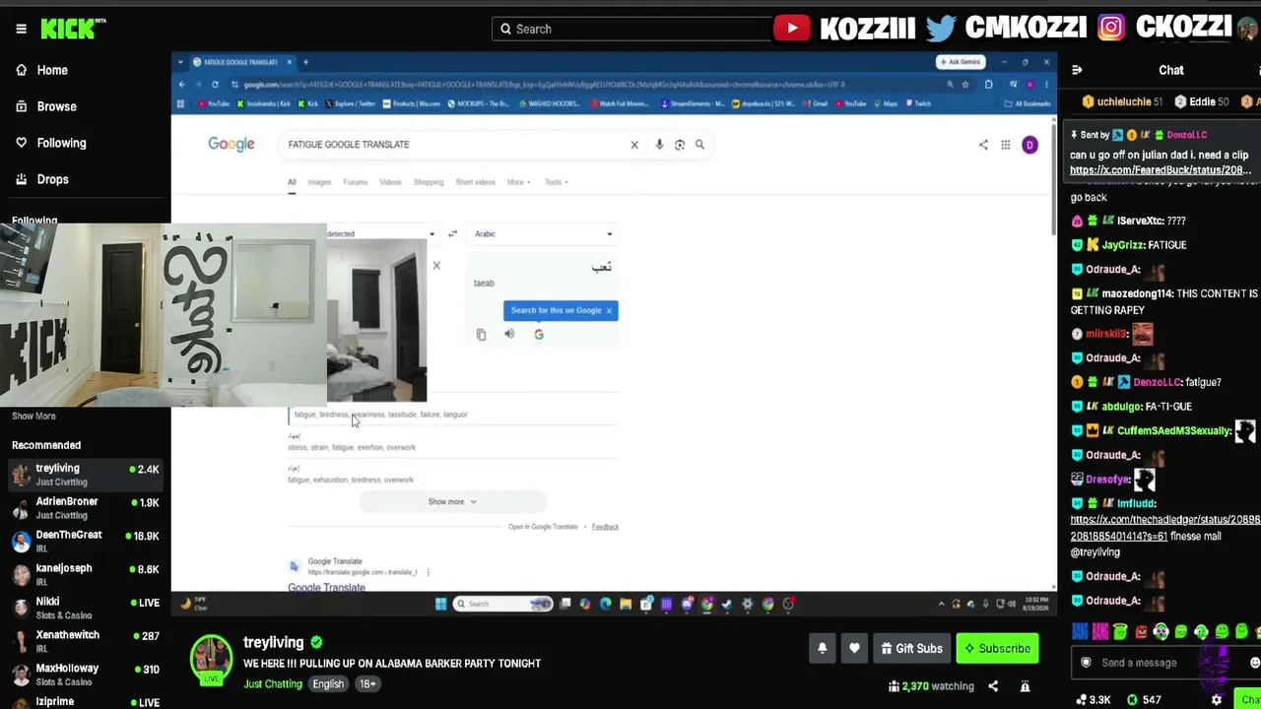Click the FATIGUE GOOGLE TRANSLATE browser tab

(241, 62)
